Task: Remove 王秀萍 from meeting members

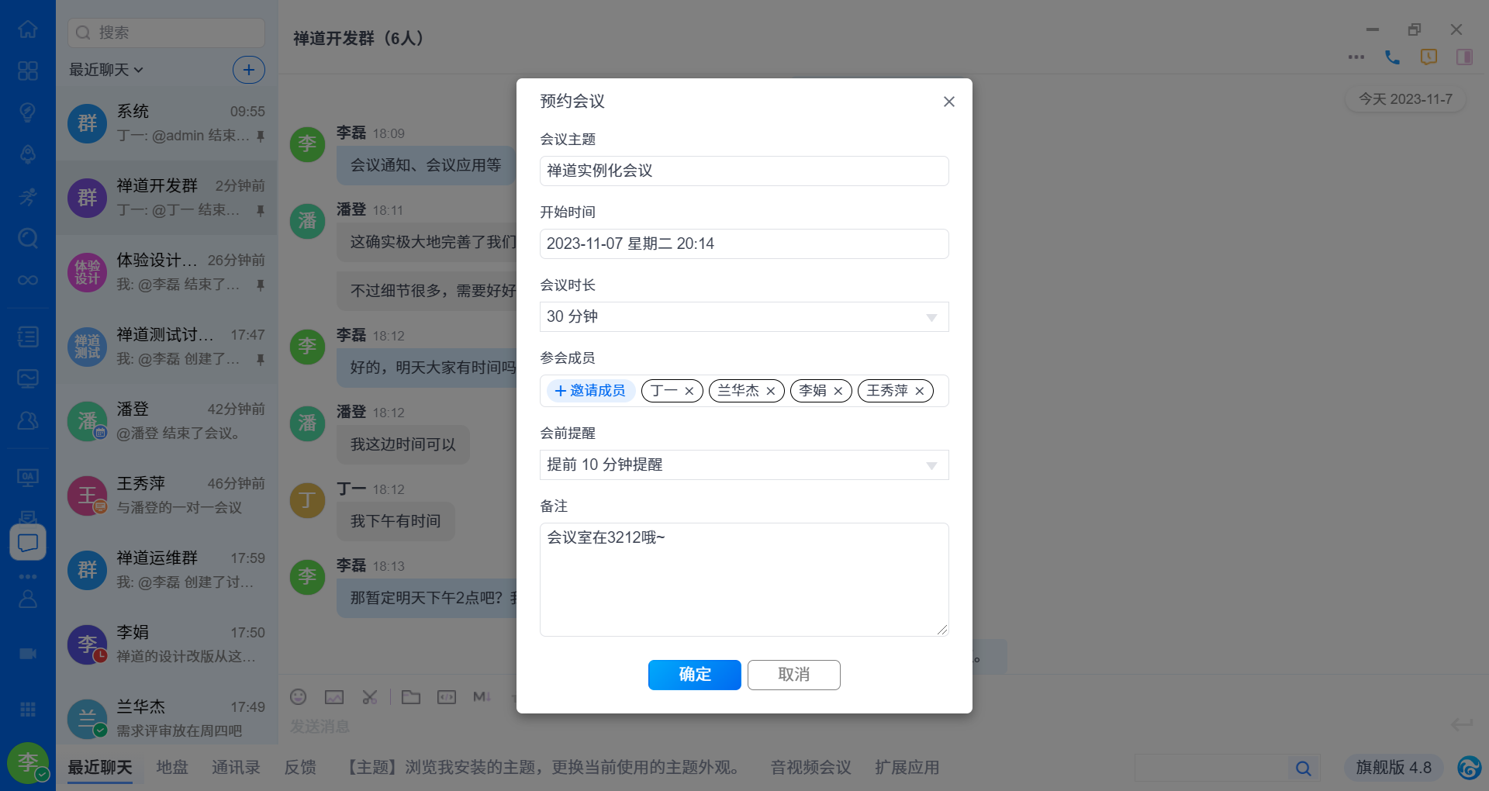Action: [919, 391]
